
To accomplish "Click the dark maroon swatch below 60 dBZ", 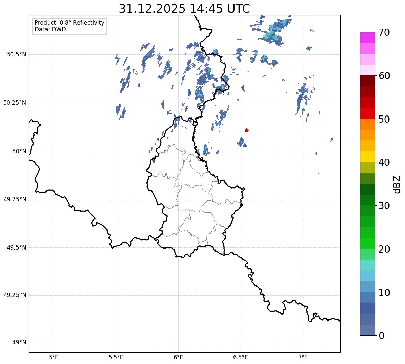I will pos(367,81).
